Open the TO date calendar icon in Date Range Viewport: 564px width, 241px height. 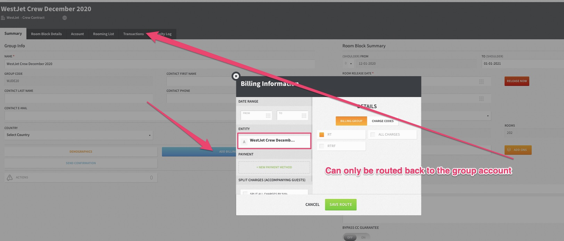[x=304, y=115]
